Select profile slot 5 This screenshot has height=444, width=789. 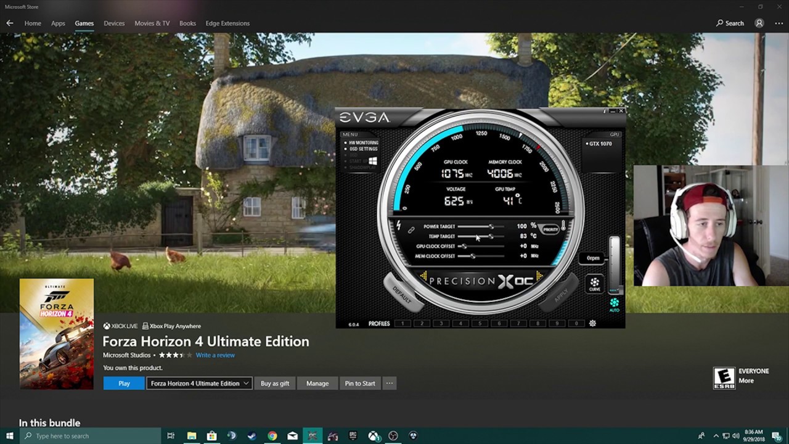tap(480, 323)
